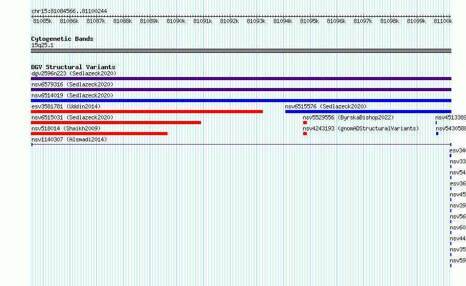Click the red nsv6515031 variant bar
The width and height of the screenshot is (466, 286).
116,123
